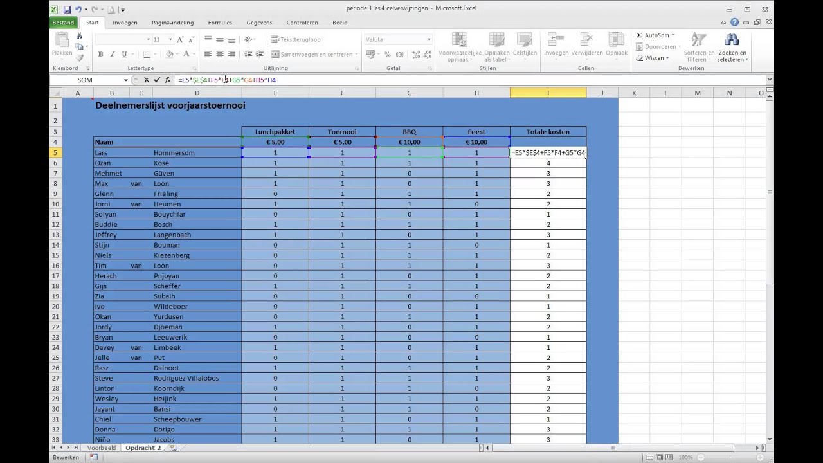Click the Copy icon in Klembord
The width and height of the screenshot is (823, 463).
(x=79, y=46)
